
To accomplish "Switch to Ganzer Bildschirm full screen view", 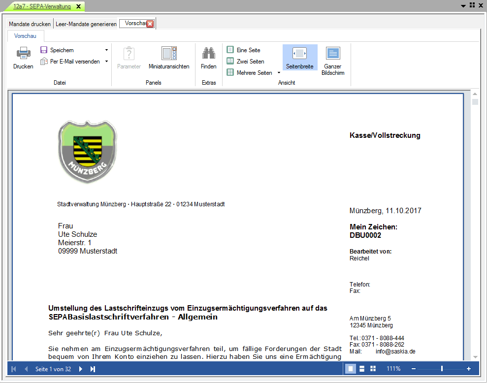I will (x=333, y=53).
